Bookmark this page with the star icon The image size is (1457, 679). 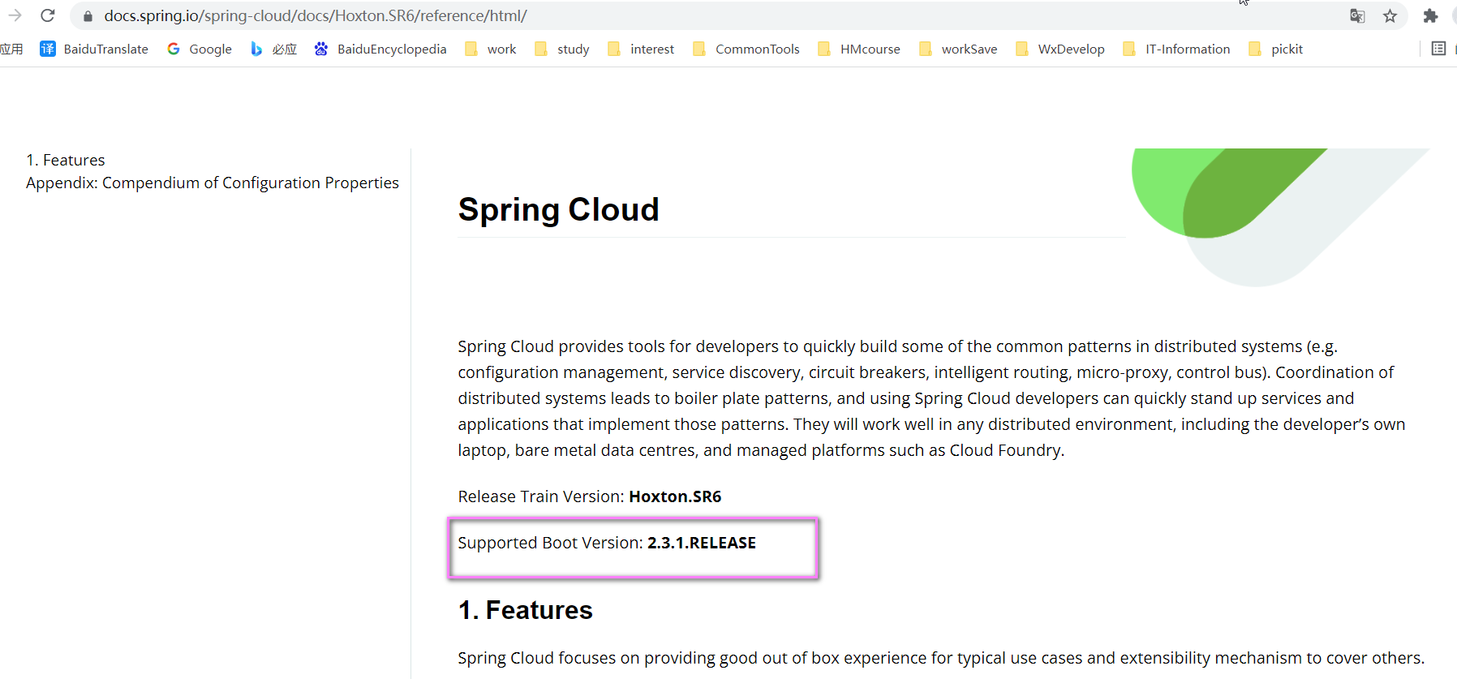1390,15
